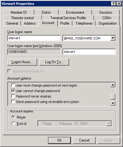Go to the Telephones tab

pyautogui.click(x=84, y=23)
